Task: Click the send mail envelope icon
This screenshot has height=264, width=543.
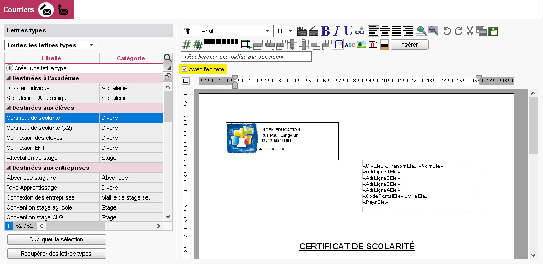Action: pos(46,9)
